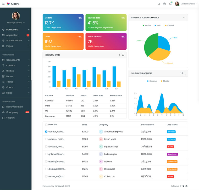Click the download arrow in Country Stats
Image resolution: width=199 pixels, height=190 pixels.
[119, 55]
